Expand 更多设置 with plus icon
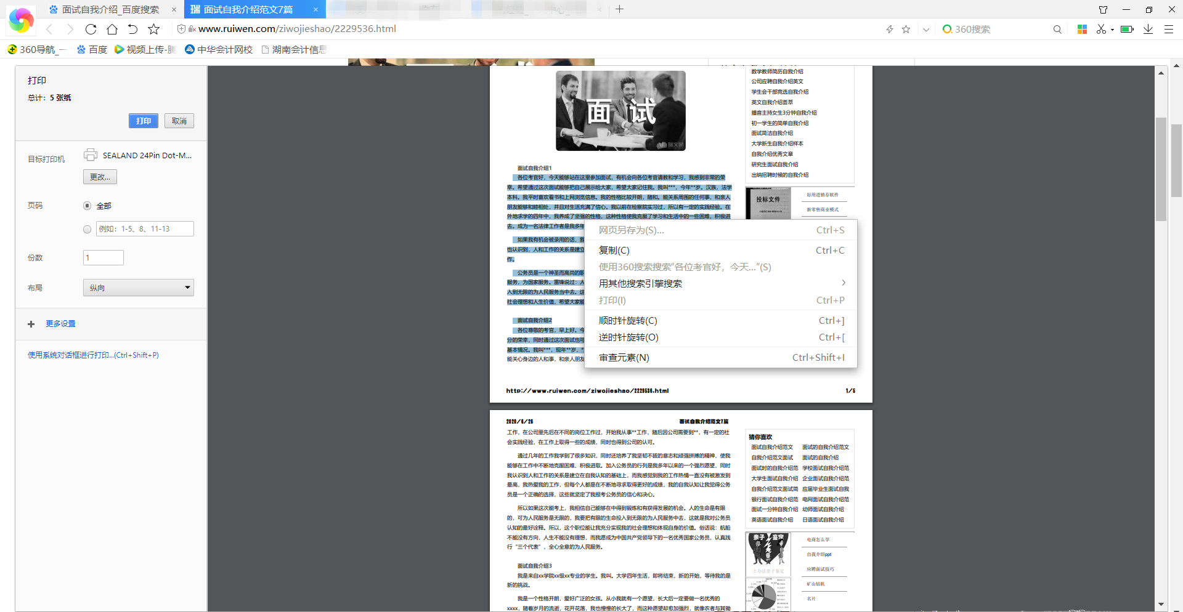 point(31,324)
